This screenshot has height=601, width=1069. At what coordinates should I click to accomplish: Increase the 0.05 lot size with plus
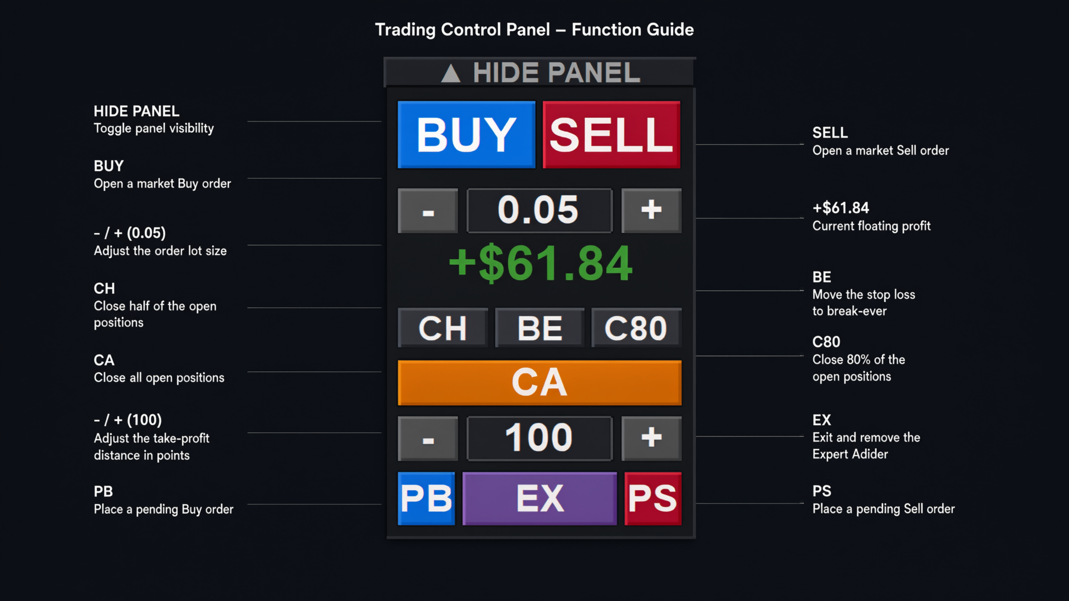(651, 211)
